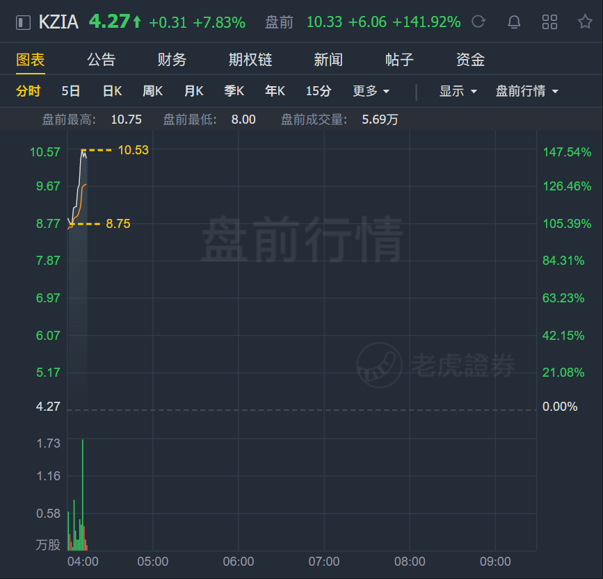Click the refresh quote icon
This screenshot has height=579, width=603.
pos(479,22)
